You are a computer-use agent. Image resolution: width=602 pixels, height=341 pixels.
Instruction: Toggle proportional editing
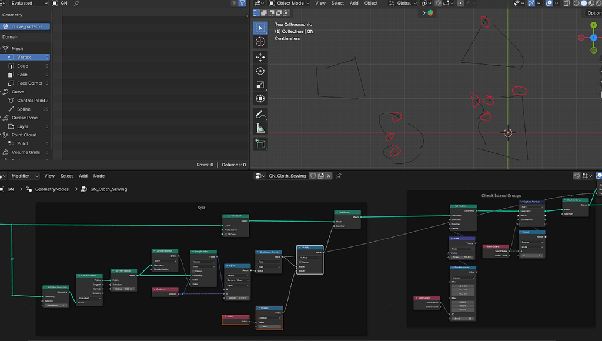[x=460, y=3]
